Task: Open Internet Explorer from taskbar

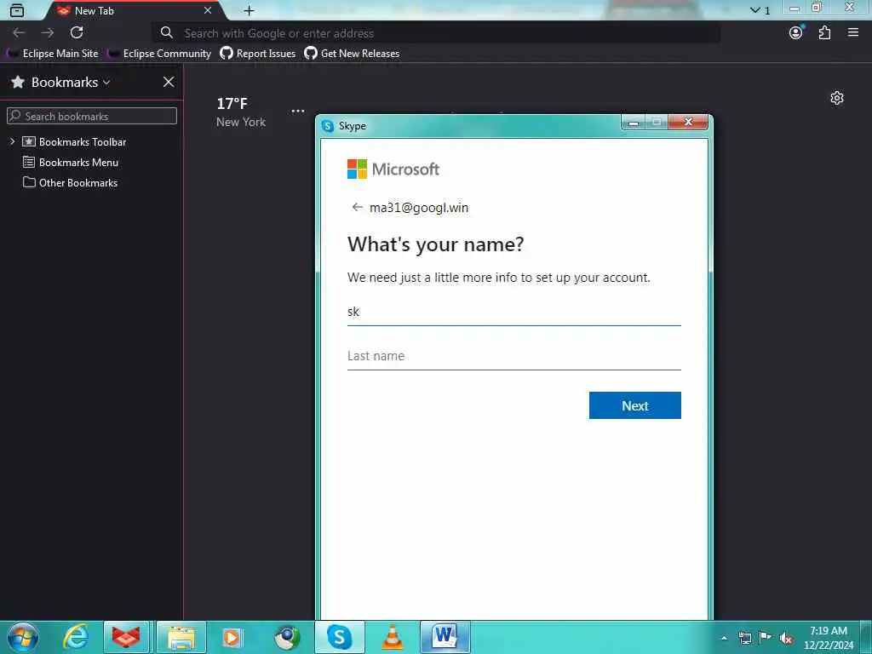Action: pos(76,637)
